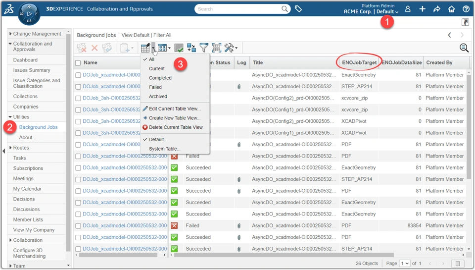This screenshot has height=270, width=475.
Task: Click the panel icon below the help icon
Action: (x=465, y=22)
